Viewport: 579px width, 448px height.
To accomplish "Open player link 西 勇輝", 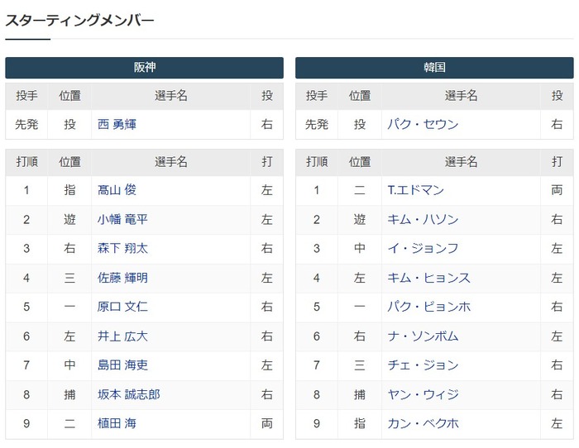I will pos(117,125).
